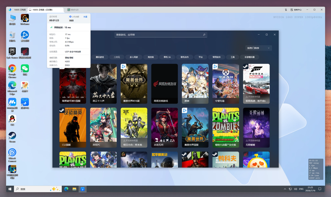Image resolution: width=331 pixels, height=197 pixels.
Task: Open the CS2国服 game card
Action: [x=73, y=128]
